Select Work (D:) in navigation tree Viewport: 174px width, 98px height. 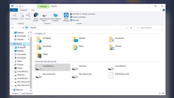coord(21,75)
